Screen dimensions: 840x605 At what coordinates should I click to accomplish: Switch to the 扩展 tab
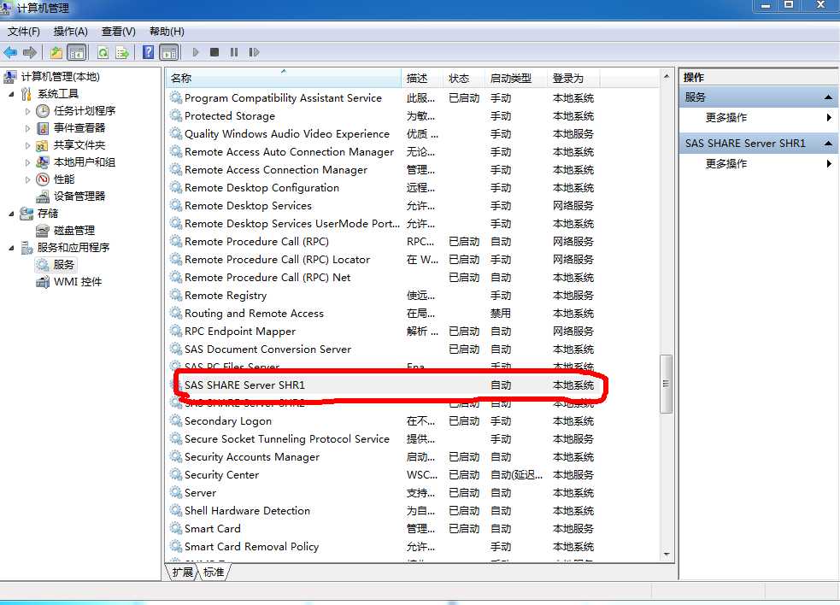click(x=183, y=573)
